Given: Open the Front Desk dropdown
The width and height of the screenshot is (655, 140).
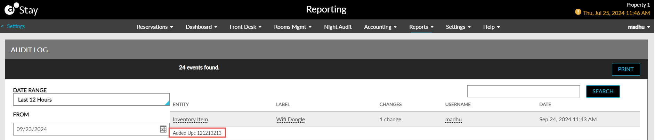Looking at the screenshot, I should (x=245, y=27).
